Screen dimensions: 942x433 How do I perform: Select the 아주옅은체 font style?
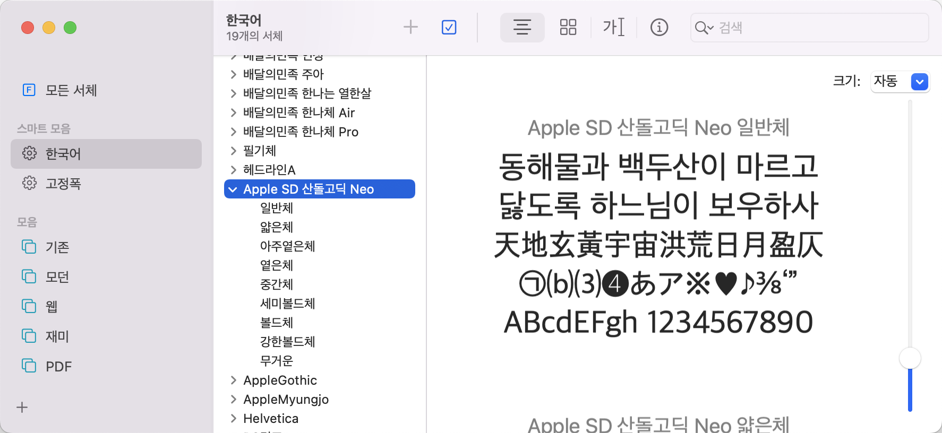[x=288, y=246]
